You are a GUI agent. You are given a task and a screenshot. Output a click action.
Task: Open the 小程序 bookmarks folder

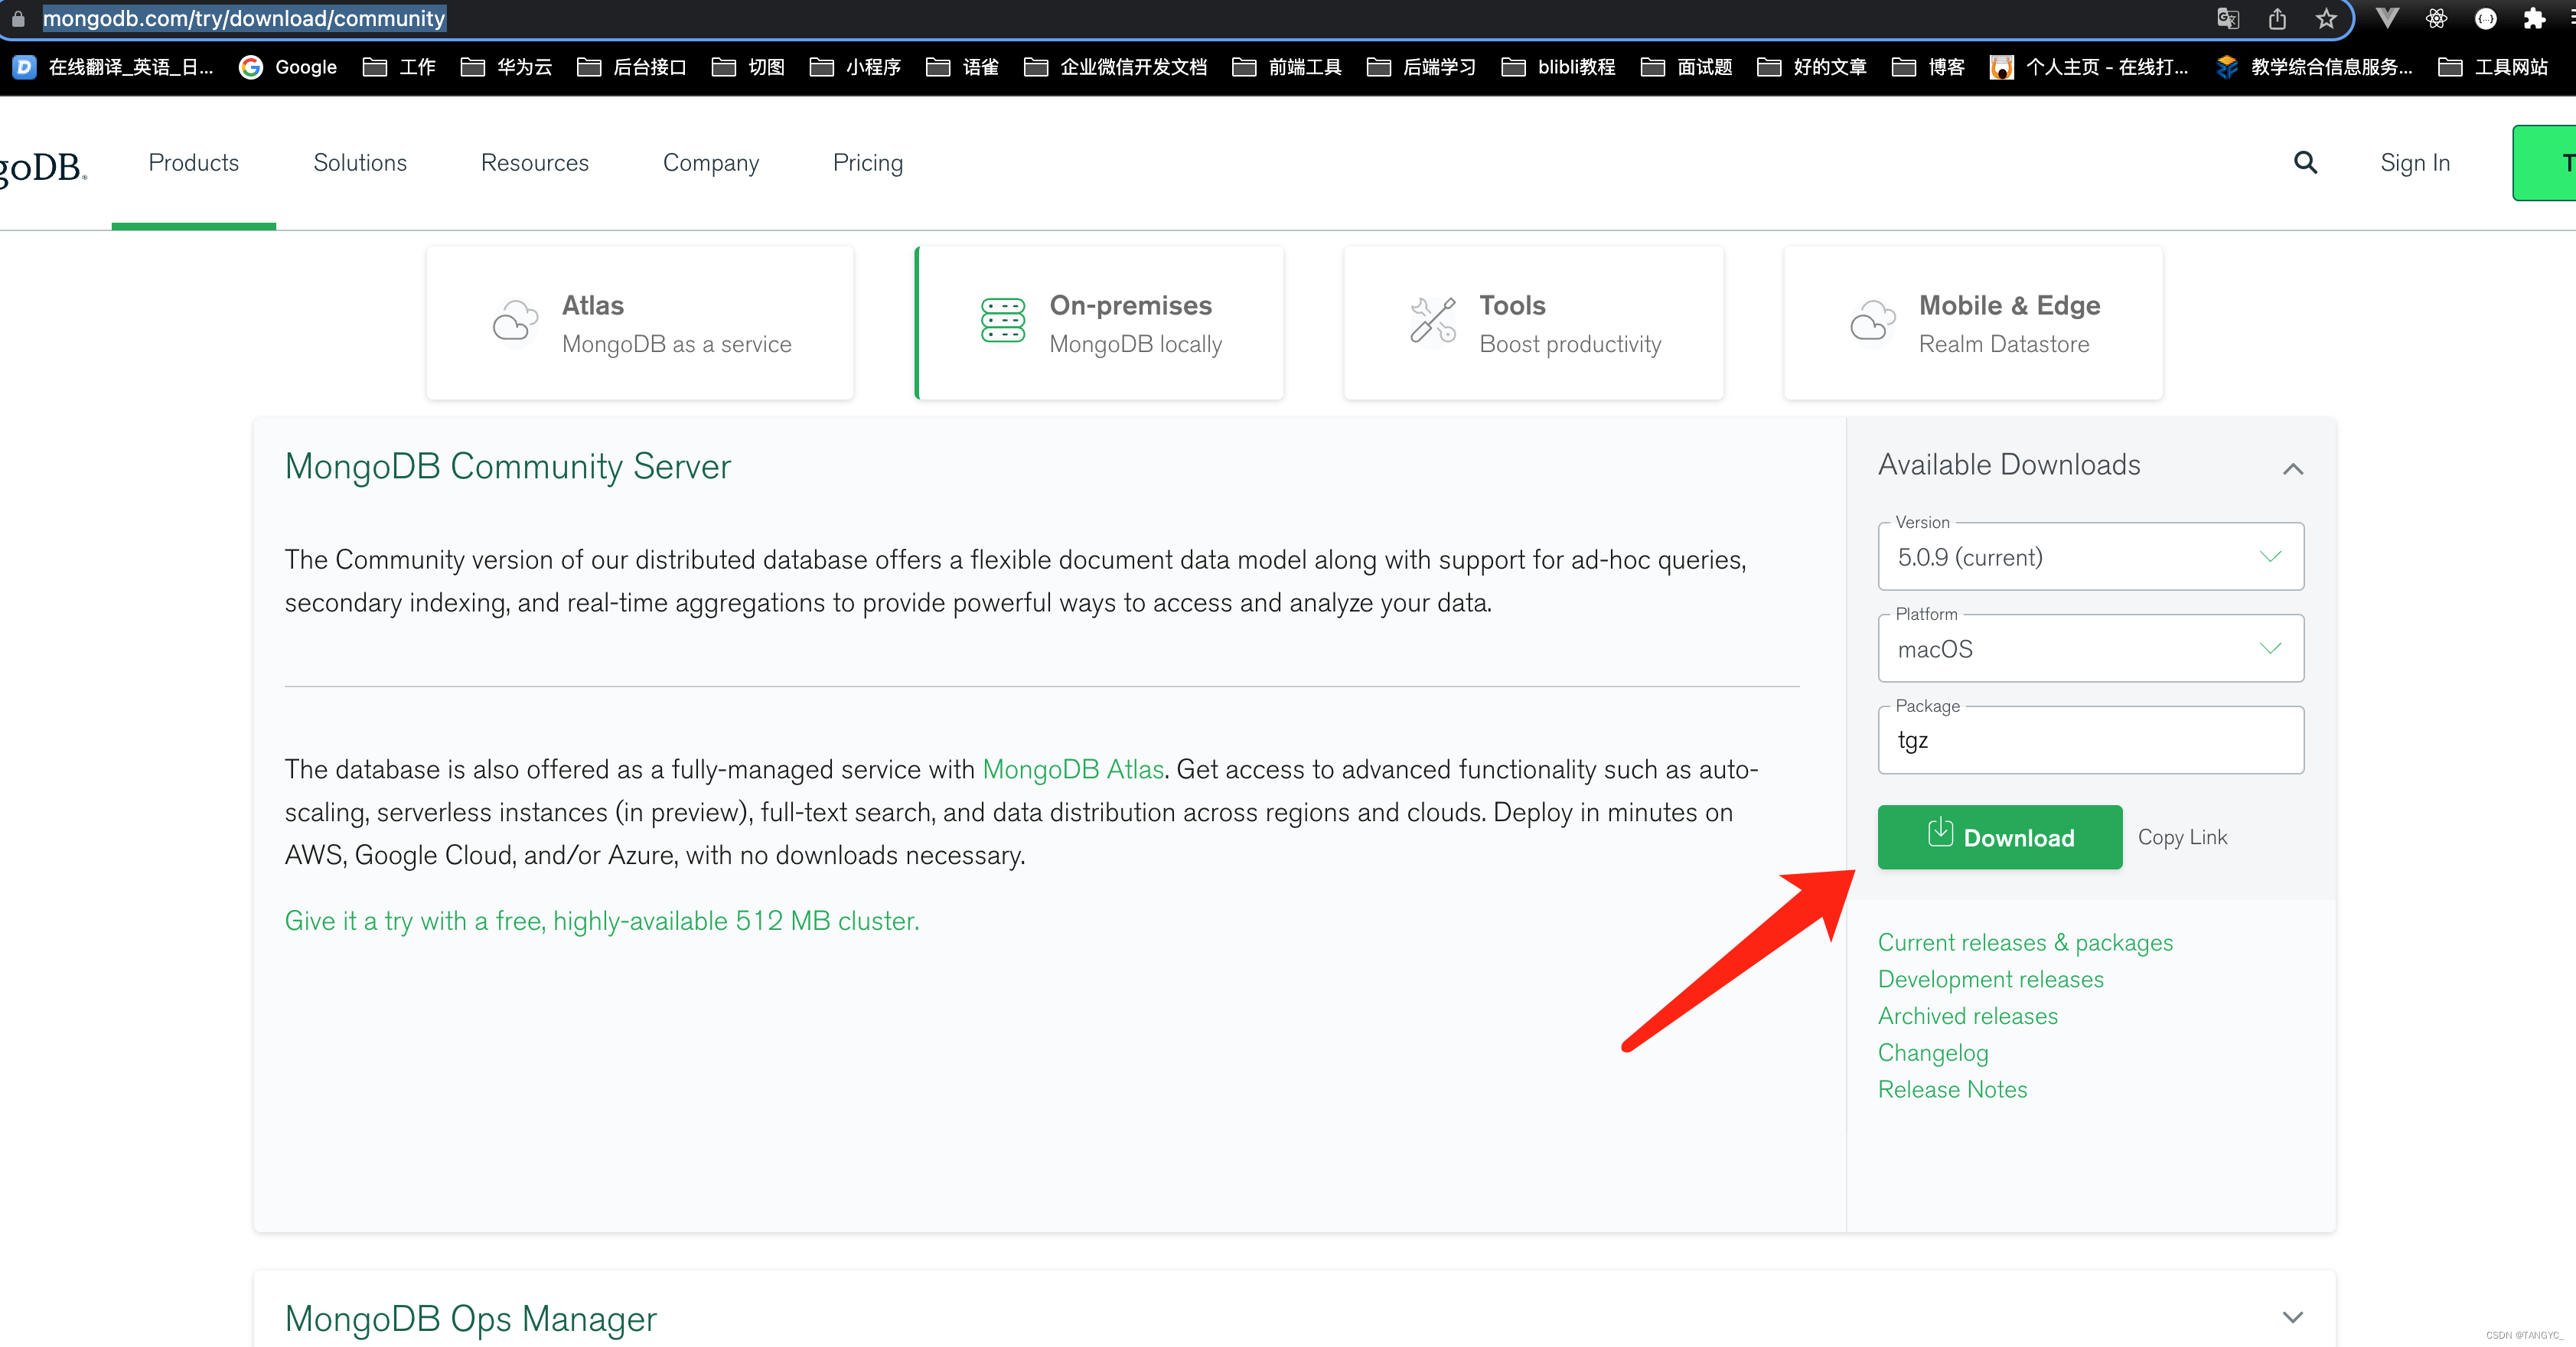855,67
